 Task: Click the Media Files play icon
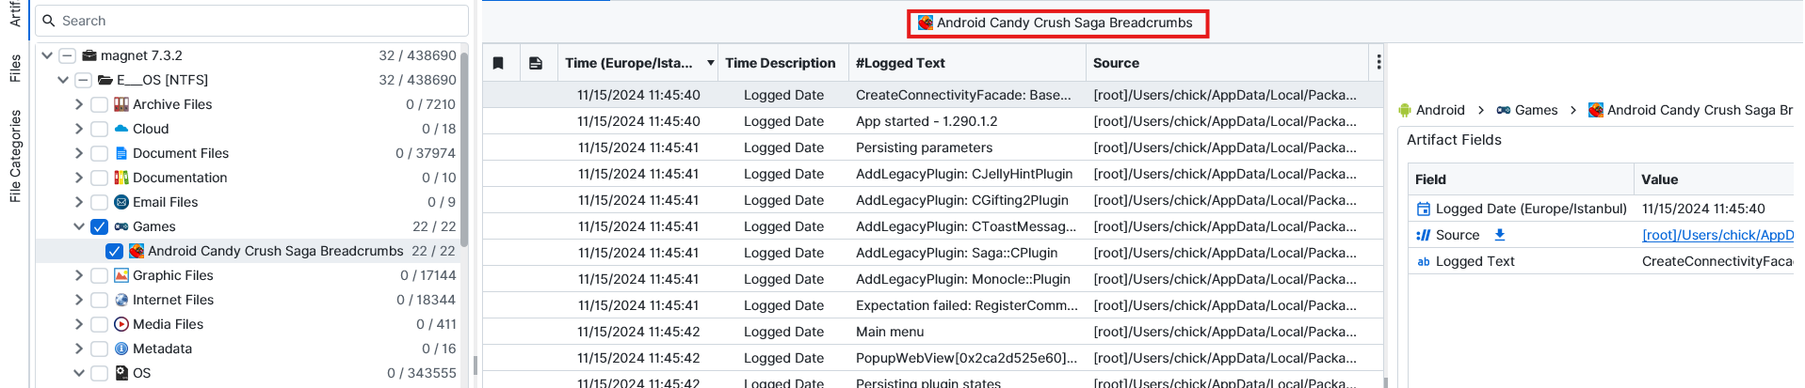[121, 324]
